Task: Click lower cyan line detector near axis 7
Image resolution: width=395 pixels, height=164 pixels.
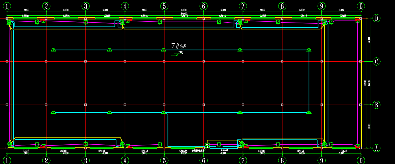Action: (x=240, y=112)
